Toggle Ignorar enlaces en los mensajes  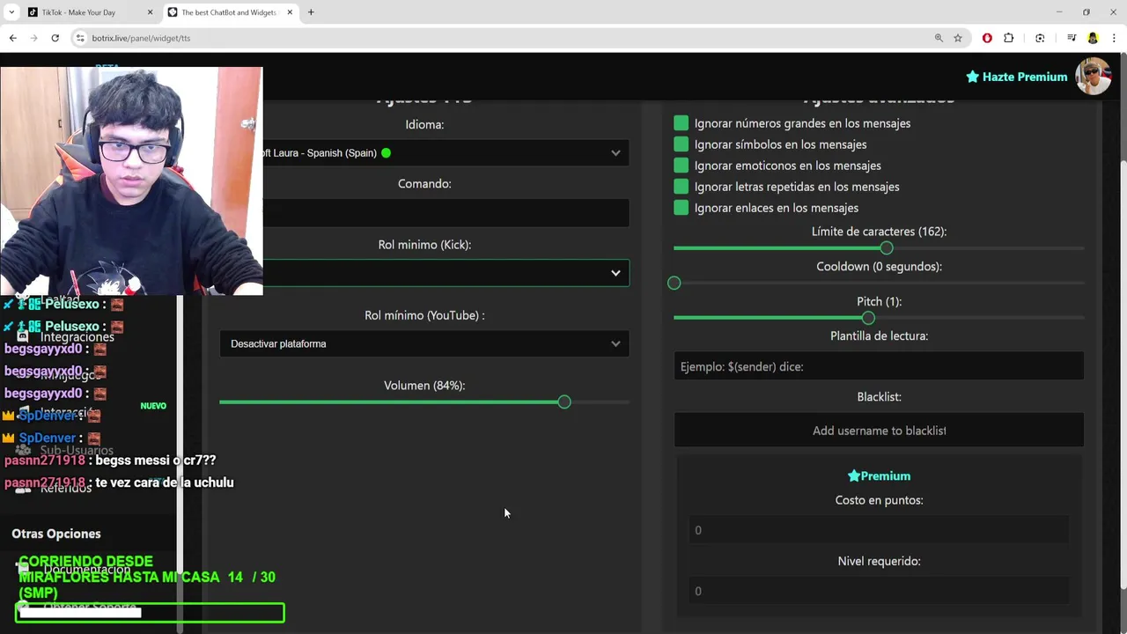point(681,208)
